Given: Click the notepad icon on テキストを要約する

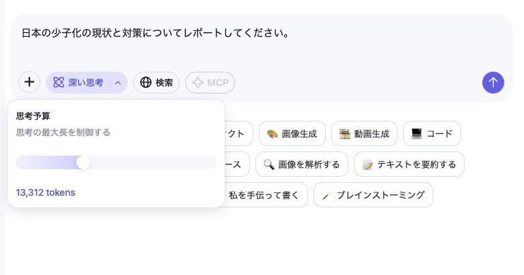Looking at the screenshot, I should [x=368, y=164].
